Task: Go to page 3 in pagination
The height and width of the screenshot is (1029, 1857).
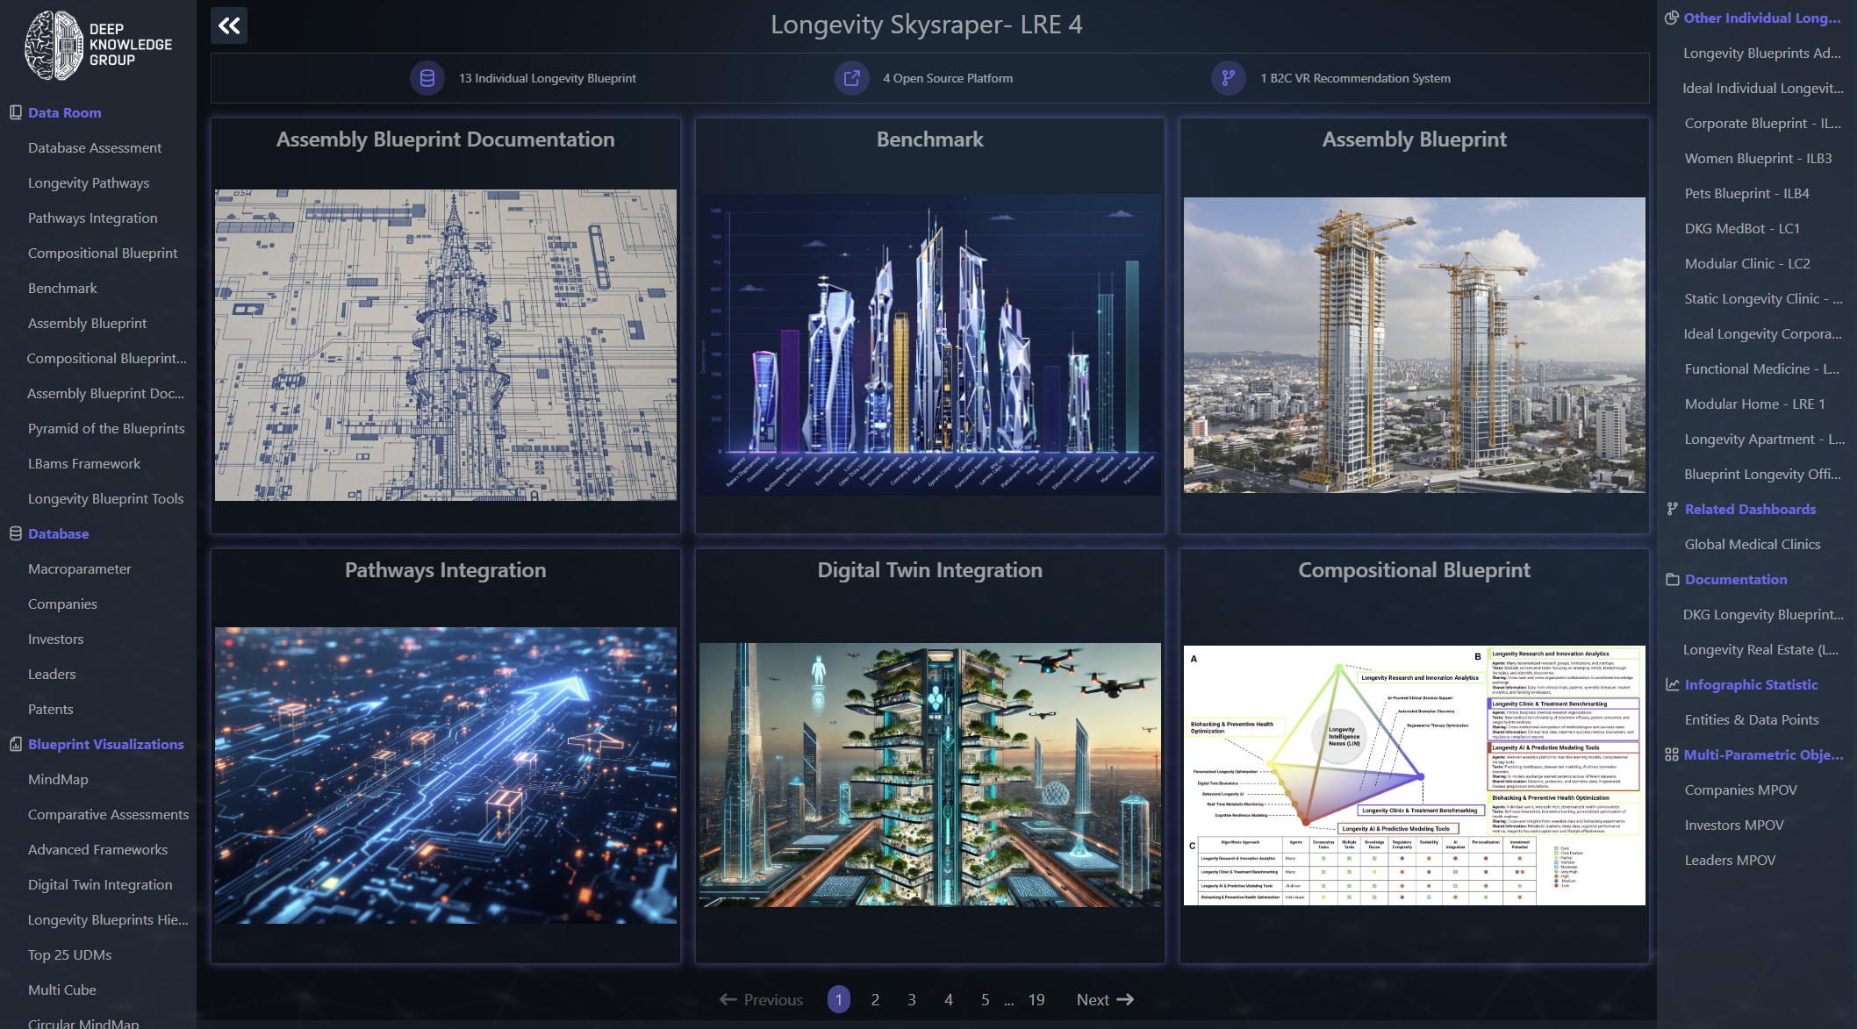Action: point(912,999)
